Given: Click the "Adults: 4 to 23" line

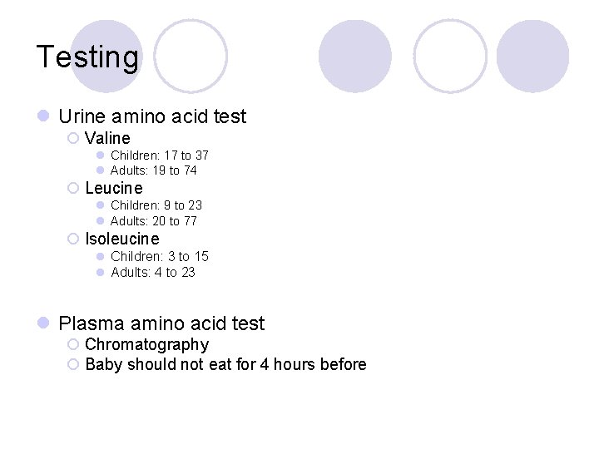Looking at the screenshot, I should [x=152, y=272].
